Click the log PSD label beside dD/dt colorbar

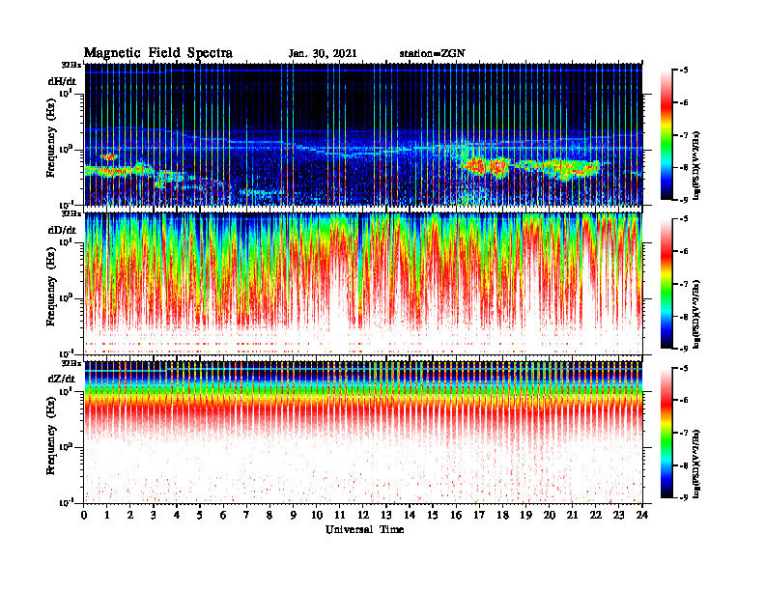coord(696,314)
